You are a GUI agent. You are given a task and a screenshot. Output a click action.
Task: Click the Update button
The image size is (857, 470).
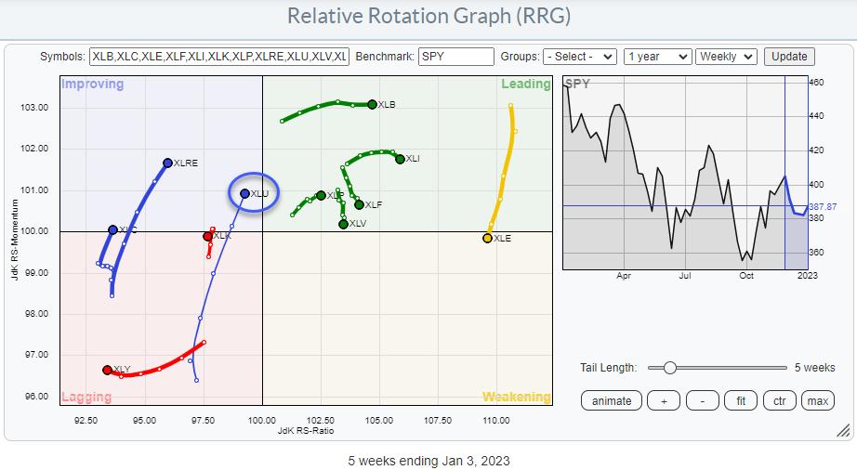(x=789, y=57)
